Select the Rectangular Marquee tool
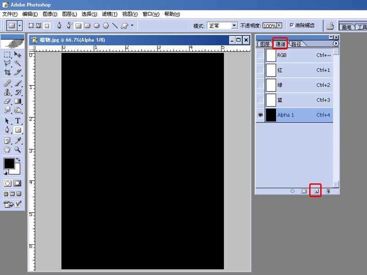 7,55
